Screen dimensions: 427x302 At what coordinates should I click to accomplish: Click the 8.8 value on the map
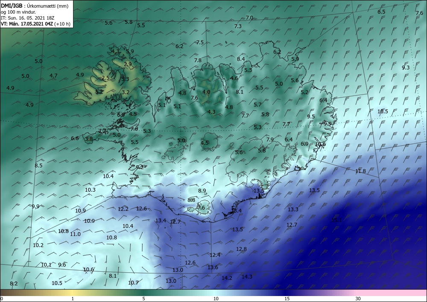pyautogui.click(x=191, y=200)
